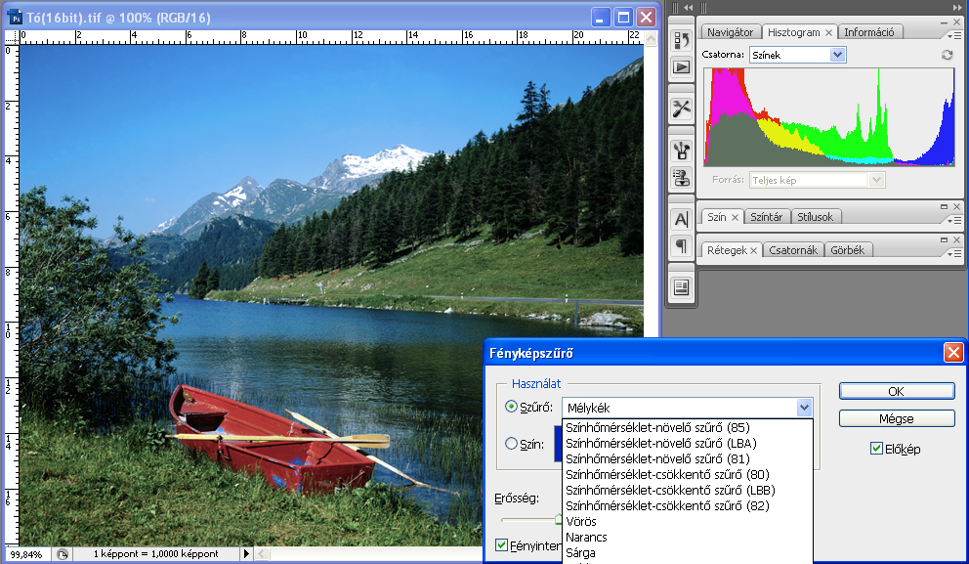
Task: Close the Szín/Színtár panel group
Action: pyautogui.click(x=956, y=206)
